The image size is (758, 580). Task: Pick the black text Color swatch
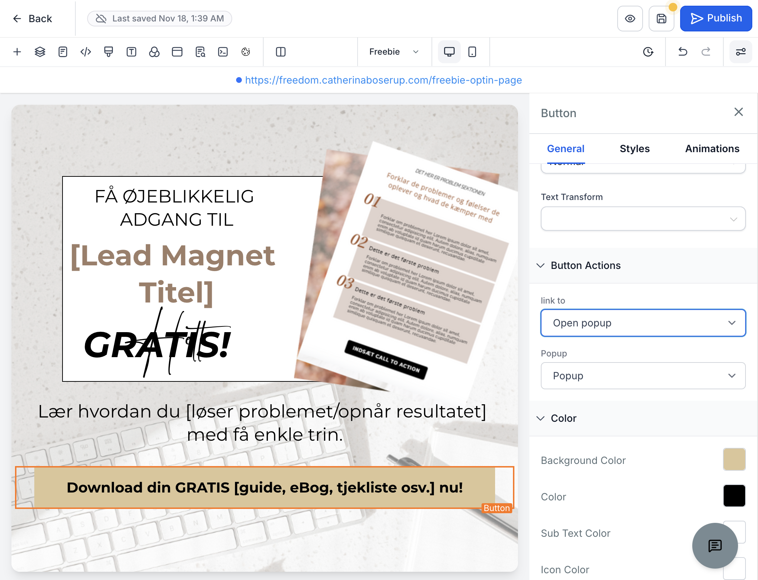point(734,496)
